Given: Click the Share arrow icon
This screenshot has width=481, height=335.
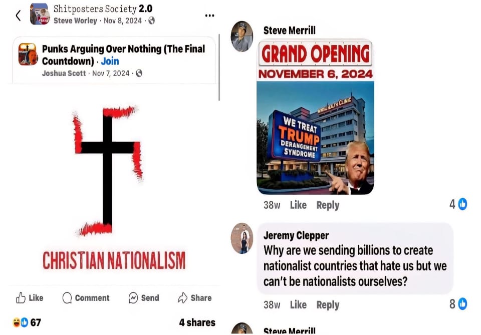Looking at the screenshot, I should click(x=183, y=297).
